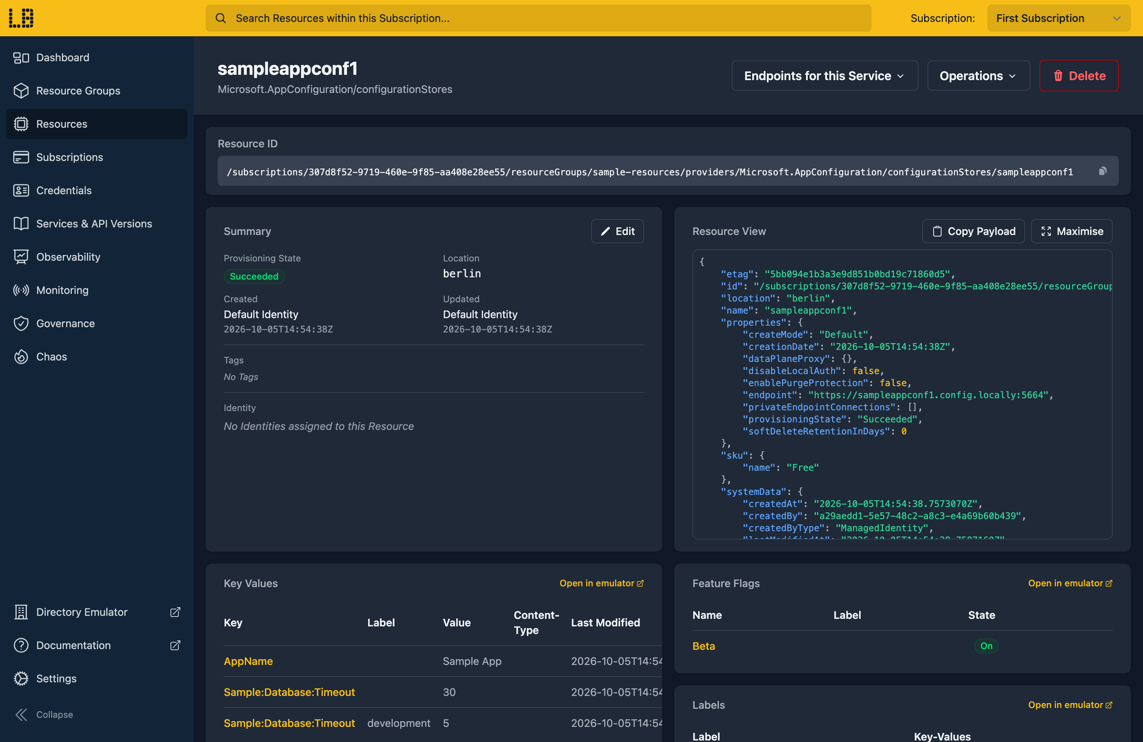Viewport: 1143px width, 742px height.
Task: Click the Chaos flame icon
Action: [x=21, y=357]
